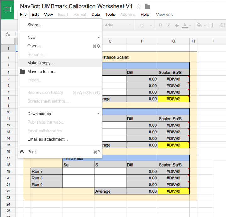This screenshot has width=226, height=217.
Task: Choose Make a copy... from File menu
Action: [x=40, y=63]
